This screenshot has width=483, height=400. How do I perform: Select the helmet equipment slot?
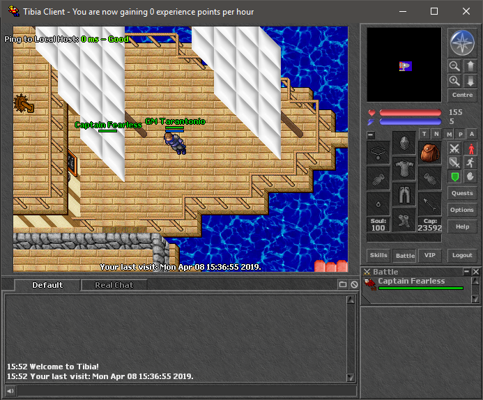pyautogui.click(x=404, y=143)
